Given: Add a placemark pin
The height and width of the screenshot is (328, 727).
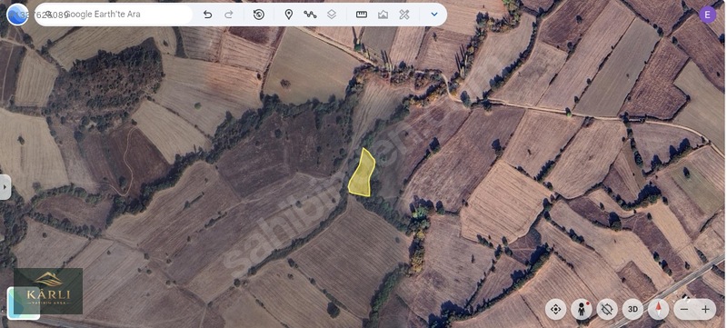Looking at the screenshot, I should (288, 15).
